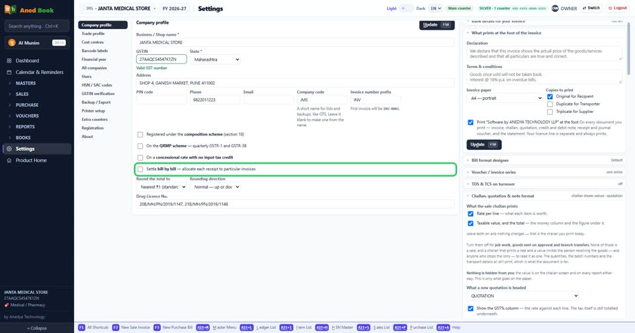The image size is (635, 333).
Task: Tick Registered under composition scheme checkbox
Action: (140, 134)
